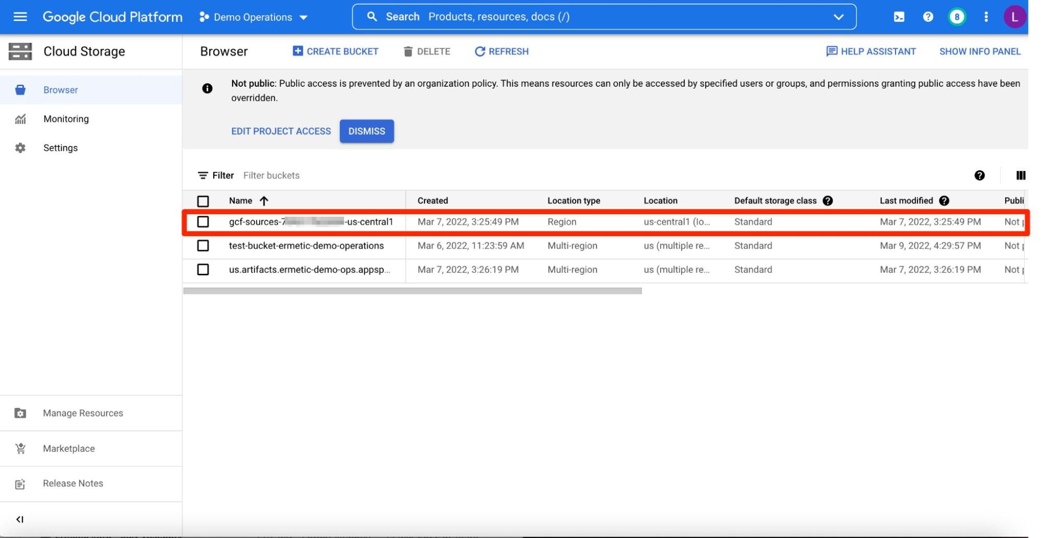Viewport: 1045px width, 538px height.
Task: Click the Manage Resources folder icon
Action: point(20,413)
